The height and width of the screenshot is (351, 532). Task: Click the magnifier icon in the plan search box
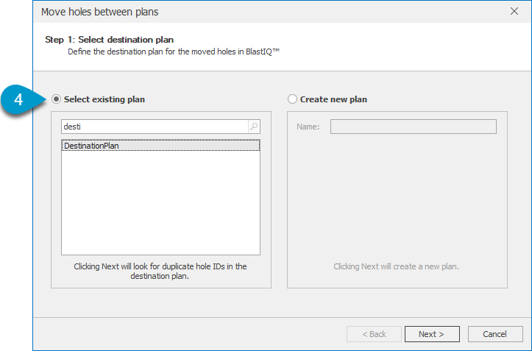pyautogui.click(x=254, y=127)
